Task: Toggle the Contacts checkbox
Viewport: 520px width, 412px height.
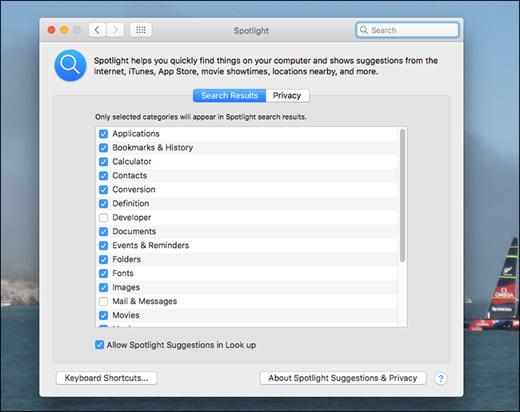Action: (103, 175)
